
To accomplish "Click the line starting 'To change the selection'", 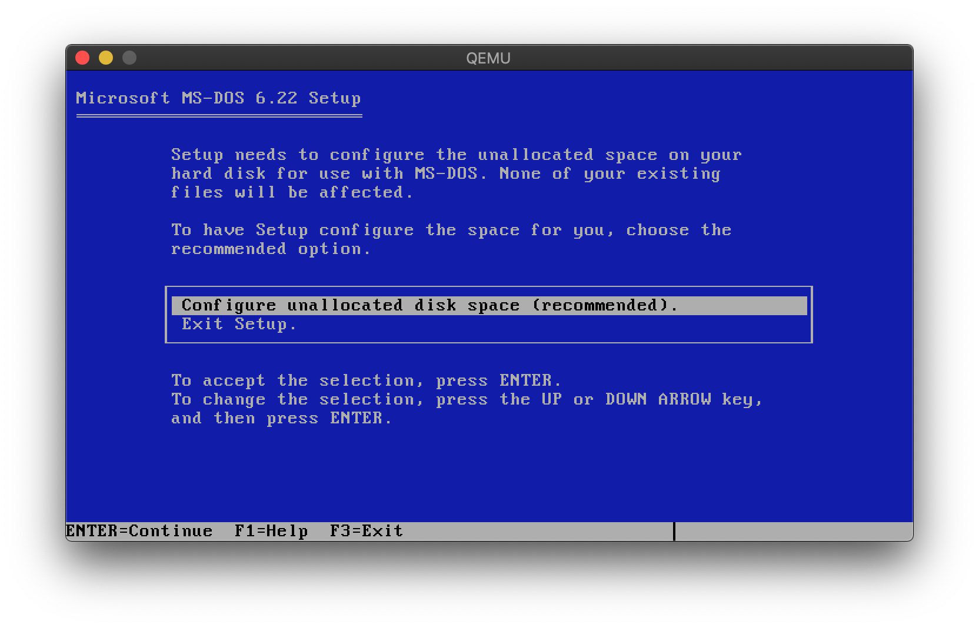I will [467, 399].
